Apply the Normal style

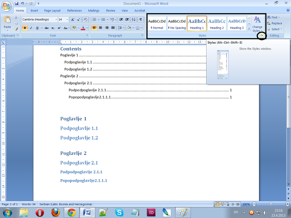click(x=157, y=23)
